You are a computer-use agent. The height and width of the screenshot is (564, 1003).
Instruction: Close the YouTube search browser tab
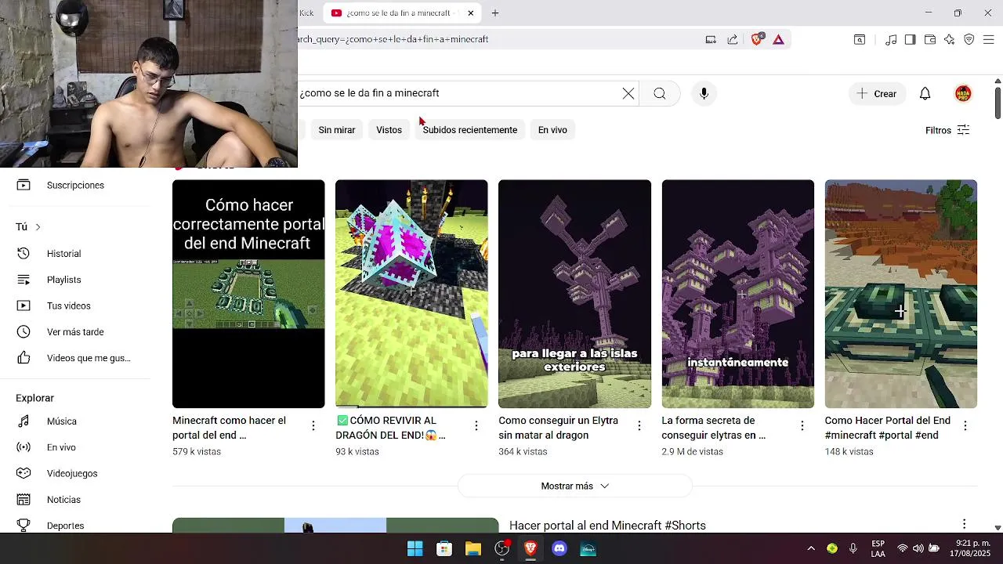click(470, 13)
